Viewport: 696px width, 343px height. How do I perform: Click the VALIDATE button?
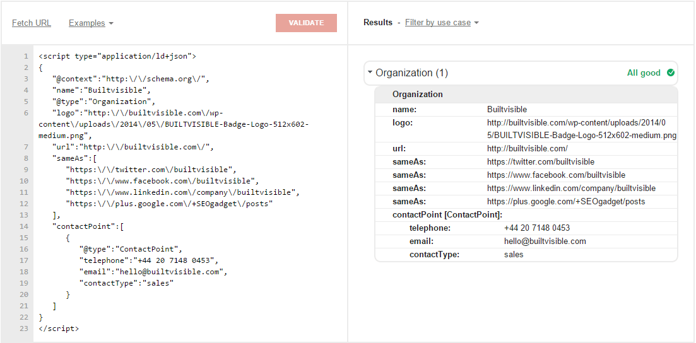tap(306, 23)
